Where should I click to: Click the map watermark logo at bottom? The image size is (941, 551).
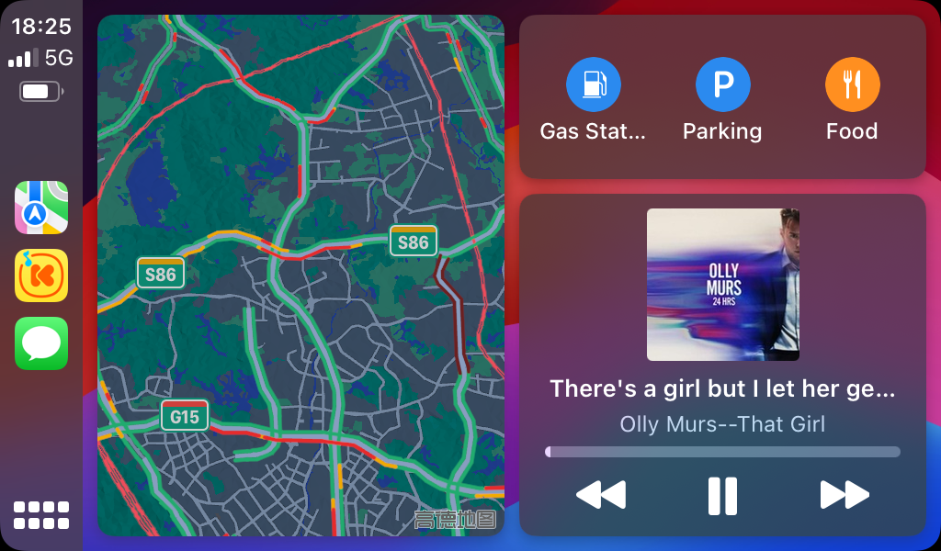[x=456, y=519]
